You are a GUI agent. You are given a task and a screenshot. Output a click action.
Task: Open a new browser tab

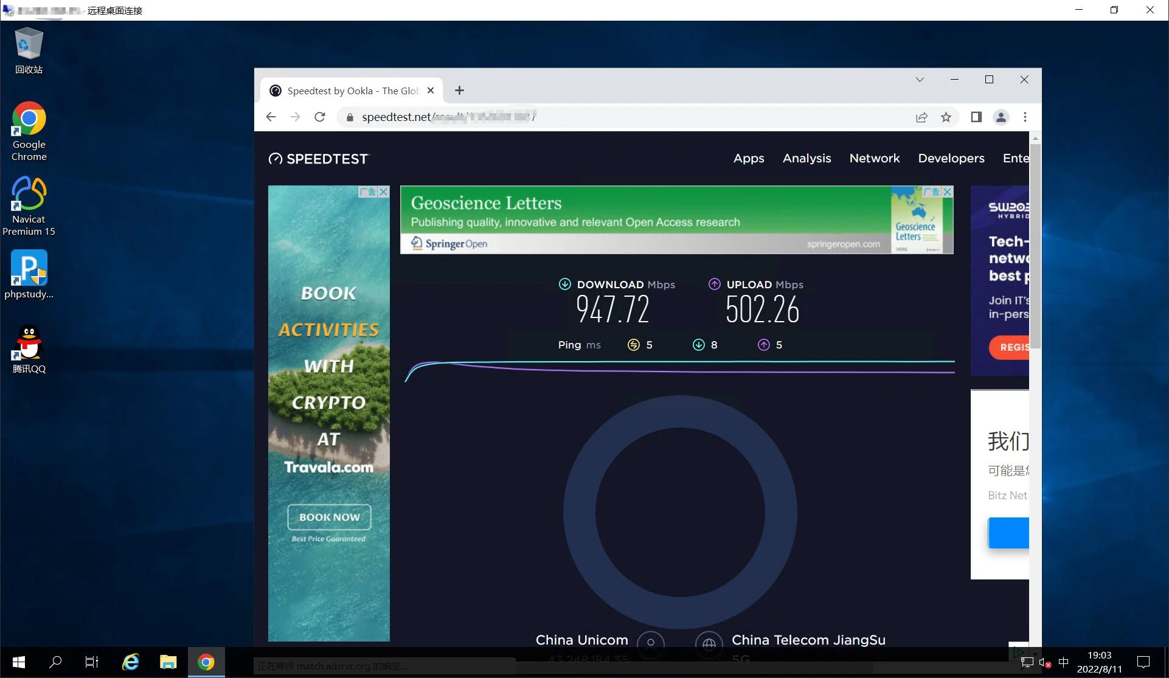coord(459,91)
